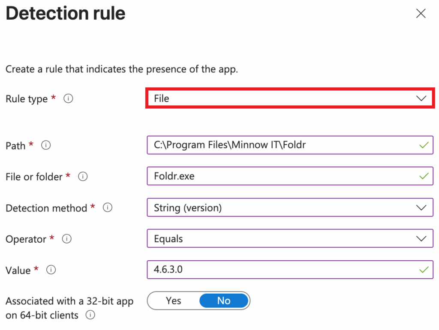The height and width of the screenshot is (330, 439).
Task: Click the Detection rule dialog title
Action: click(65, 13)
